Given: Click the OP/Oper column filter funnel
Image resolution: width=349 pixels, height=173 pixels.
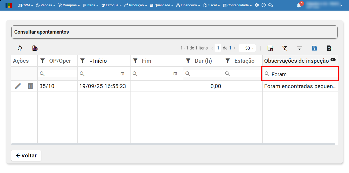Looking at the screenshot, I should point(43,61).
